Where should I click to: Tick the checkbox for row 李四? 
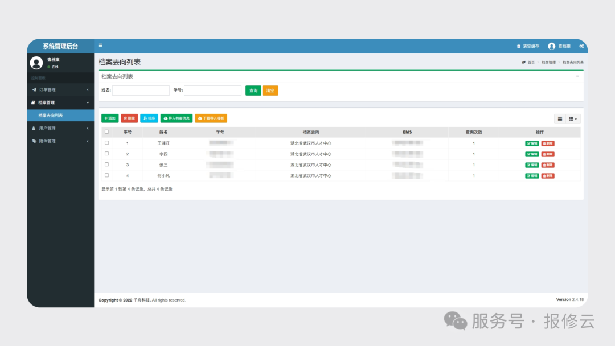click(106, 154)
